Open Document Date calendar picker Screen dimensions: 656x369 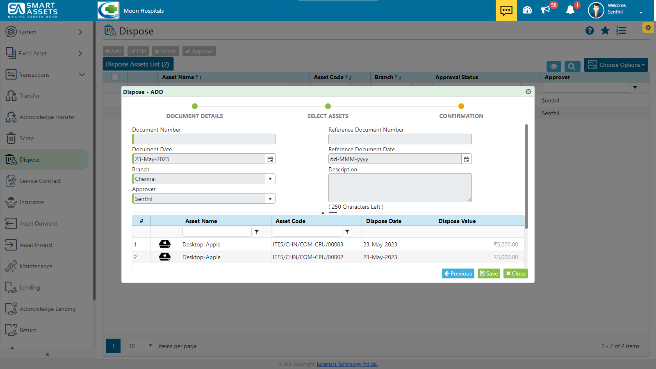pos(270,159)
